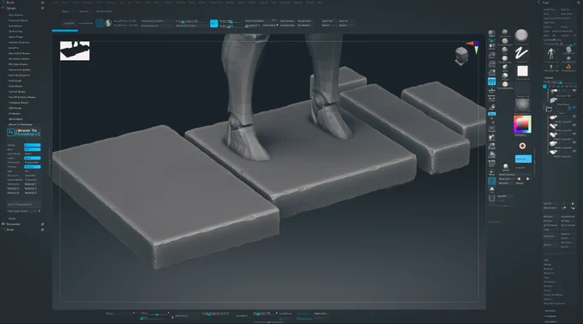Viewport: 583px width, 324px height.
Task: Click the blue highlighted button below orange ring
Action: [523, 159]
